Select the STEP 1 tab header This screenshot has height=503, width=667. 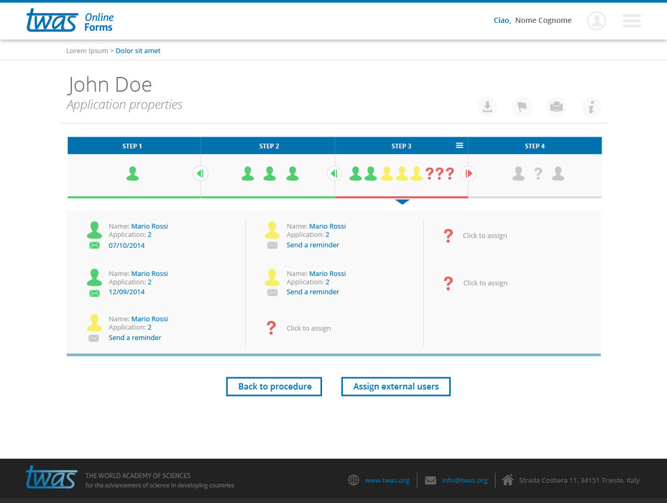132,146
